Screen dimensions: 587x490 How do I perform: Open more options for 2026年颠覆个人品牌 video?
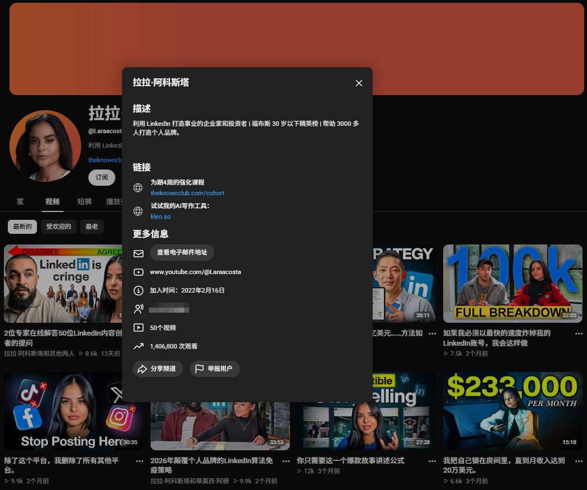pyautogui.click(x=287, y=461)
